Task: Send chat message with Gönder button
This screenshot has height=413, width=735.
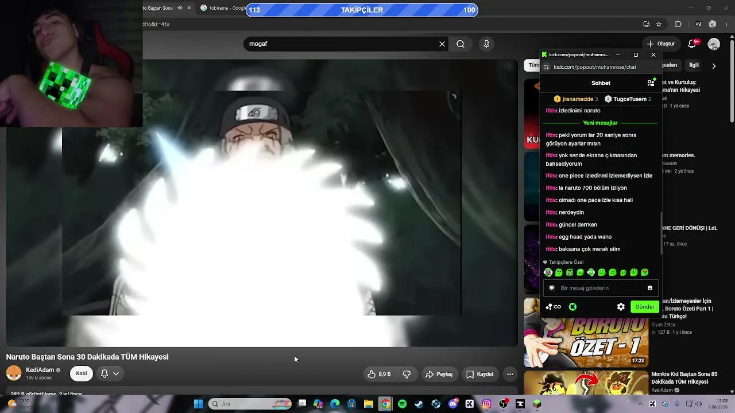Action: [644, 307]
